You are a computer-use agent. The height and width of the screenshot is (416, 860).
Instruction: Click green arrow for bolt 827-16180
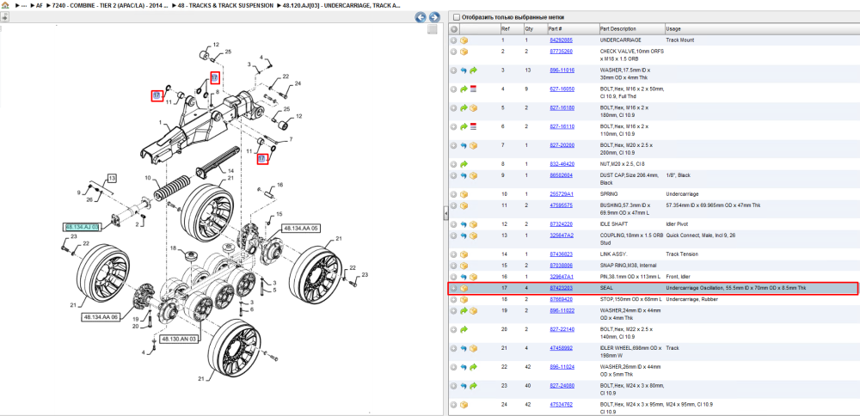point(464,107)
